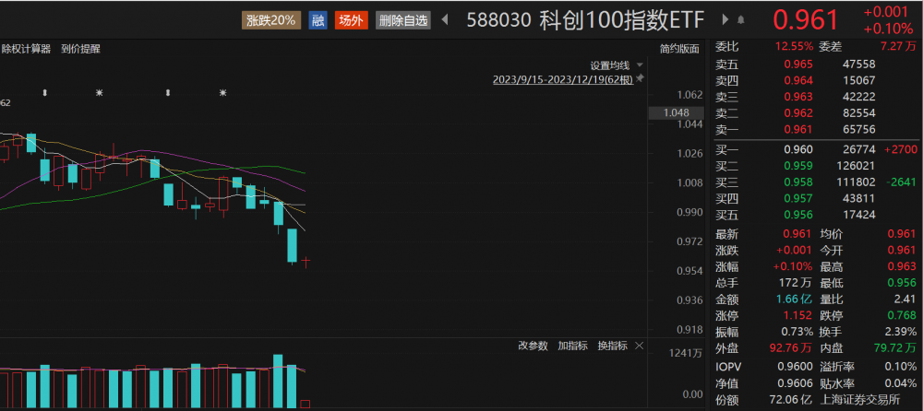Click 加指标 to add an indicator

click(x=573, y=346)
